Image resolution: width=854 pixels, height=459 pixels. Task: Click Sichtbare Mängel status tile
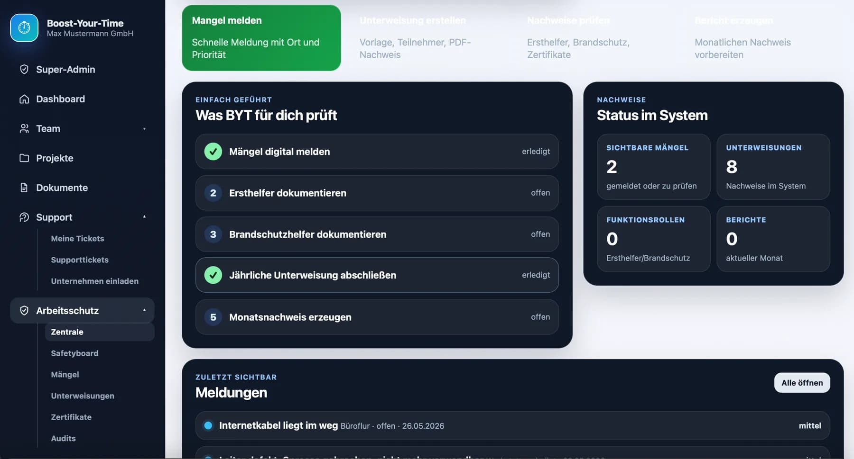tap(653, 167)
